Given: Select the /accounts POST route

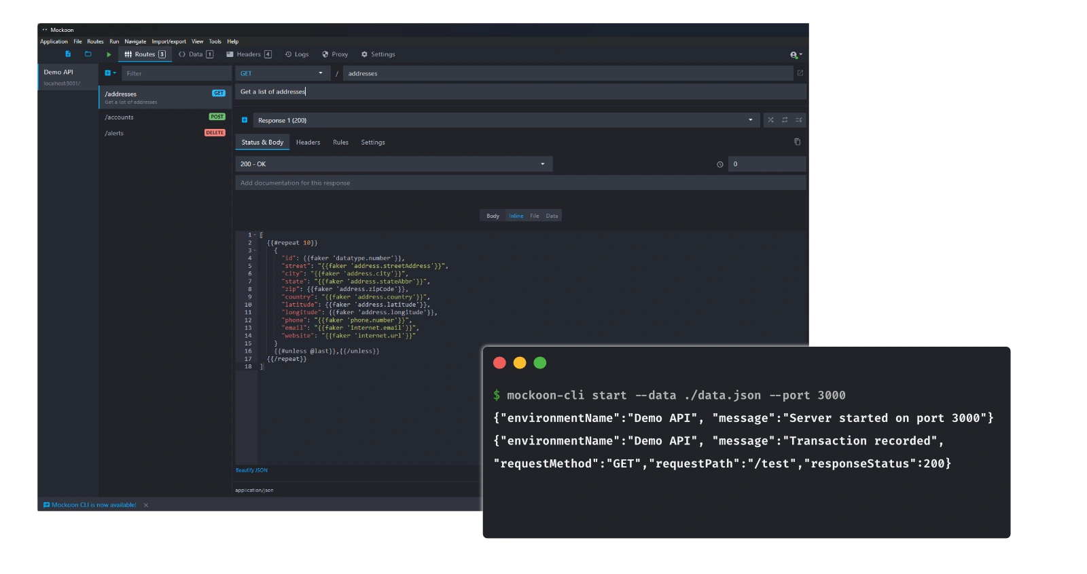Looking at the screenshot, I should 165,117.
